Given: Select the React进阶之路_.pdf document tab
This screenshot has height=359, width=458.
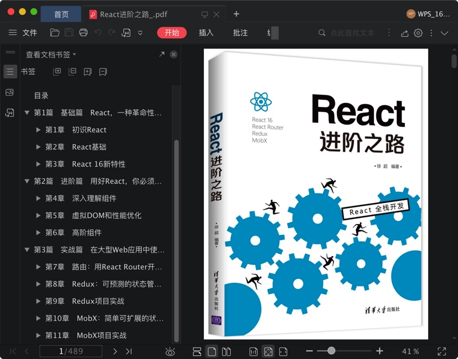Looking at the screenshot, I should (134, 14).
